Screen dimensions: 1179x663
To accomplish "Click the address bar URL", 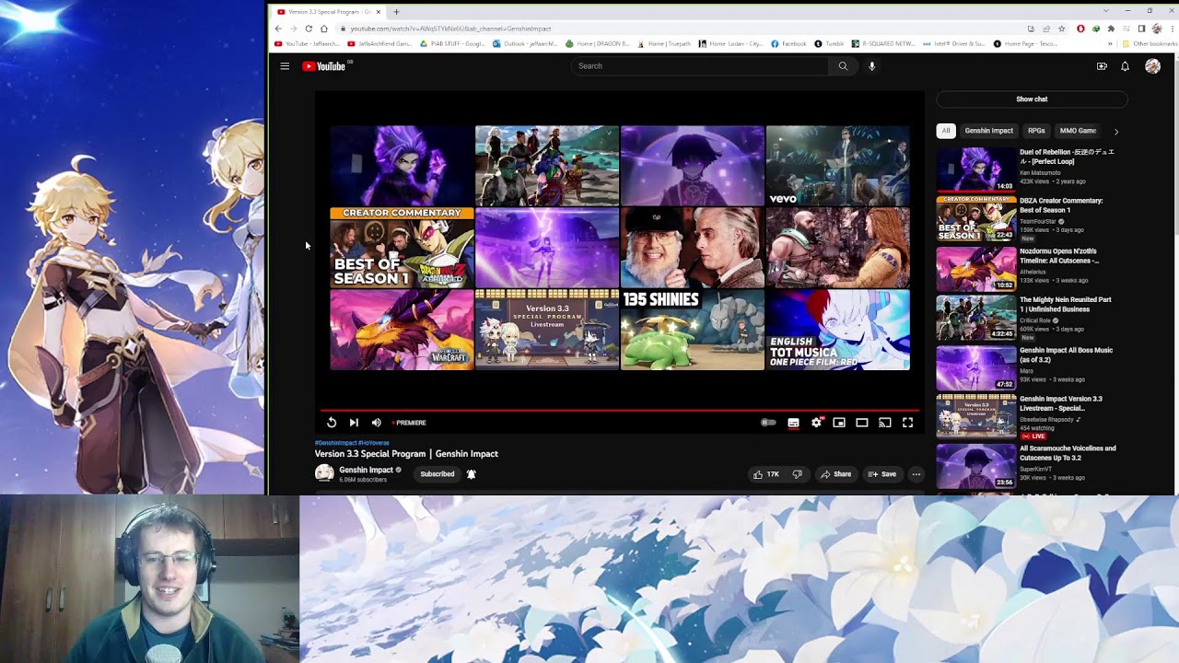I will [x=450, y=29].
